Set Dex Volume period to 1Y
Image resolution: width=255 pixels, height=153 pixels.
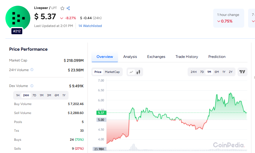(64, 95)
